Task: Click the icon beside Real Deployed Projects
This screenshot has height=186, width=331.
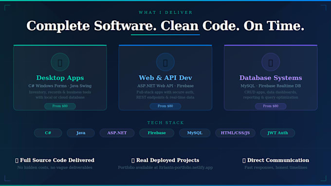Action: click(x=133, y=161)
